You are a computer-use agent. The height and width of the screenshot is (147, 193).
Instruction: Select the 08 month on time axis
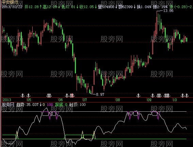coord(118,100)
